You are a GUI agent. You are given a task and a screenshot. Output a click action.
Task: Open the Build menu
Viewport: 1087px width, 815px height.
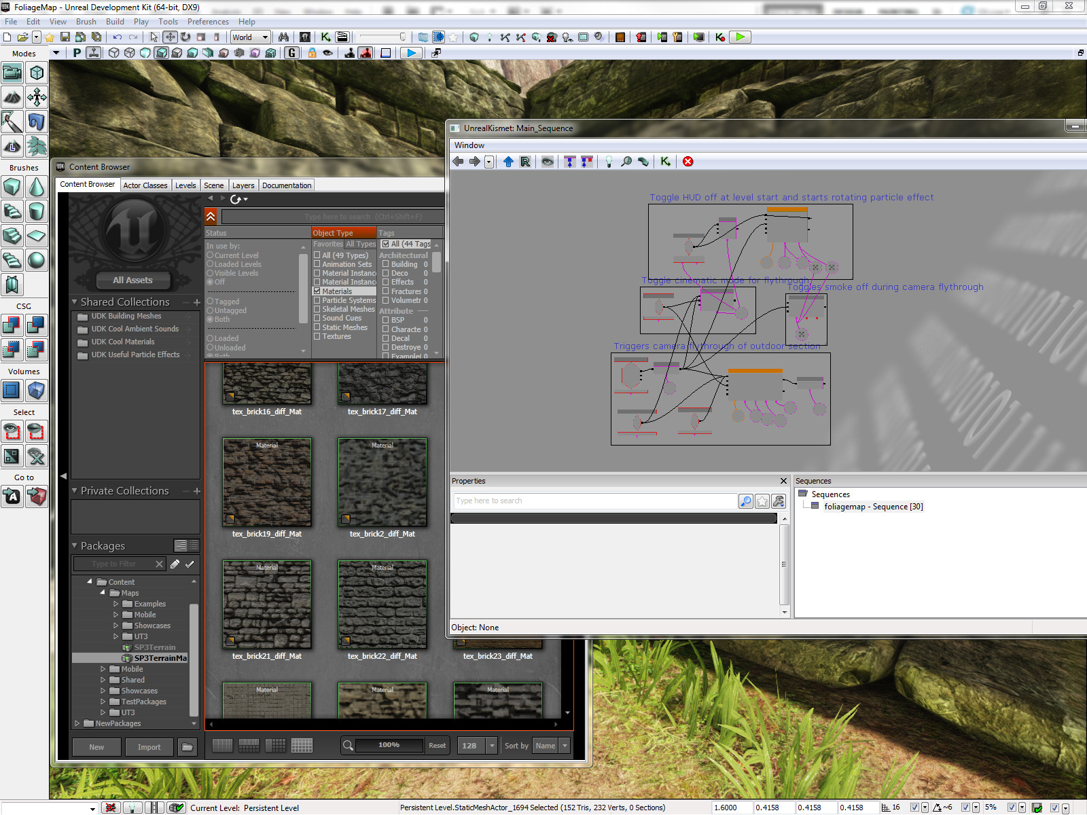click(x=115, y=22)
